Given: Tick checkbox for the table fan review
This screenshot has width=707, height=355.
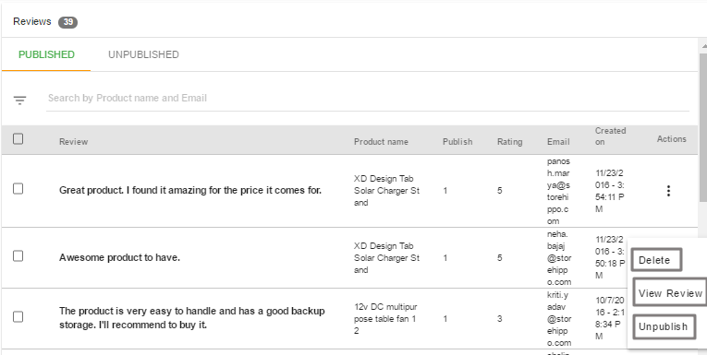Looking at the screenshot, I should [18, 317].
